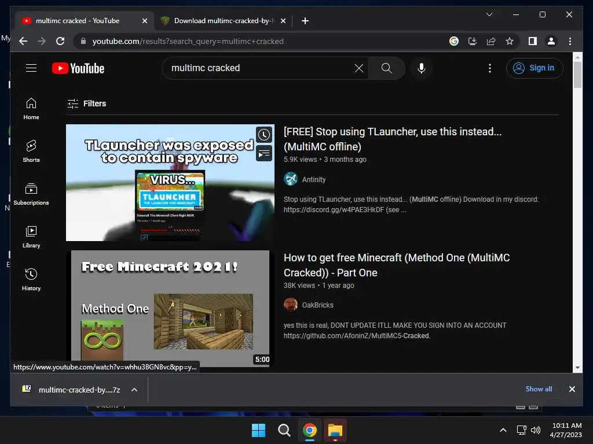Open the multimc-cracked-by 7z downloaded file
Viewport: 593px width, 444px height.
71,390
